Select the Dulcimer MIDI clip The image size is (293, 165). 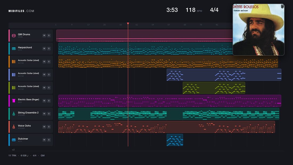point(175,140)
